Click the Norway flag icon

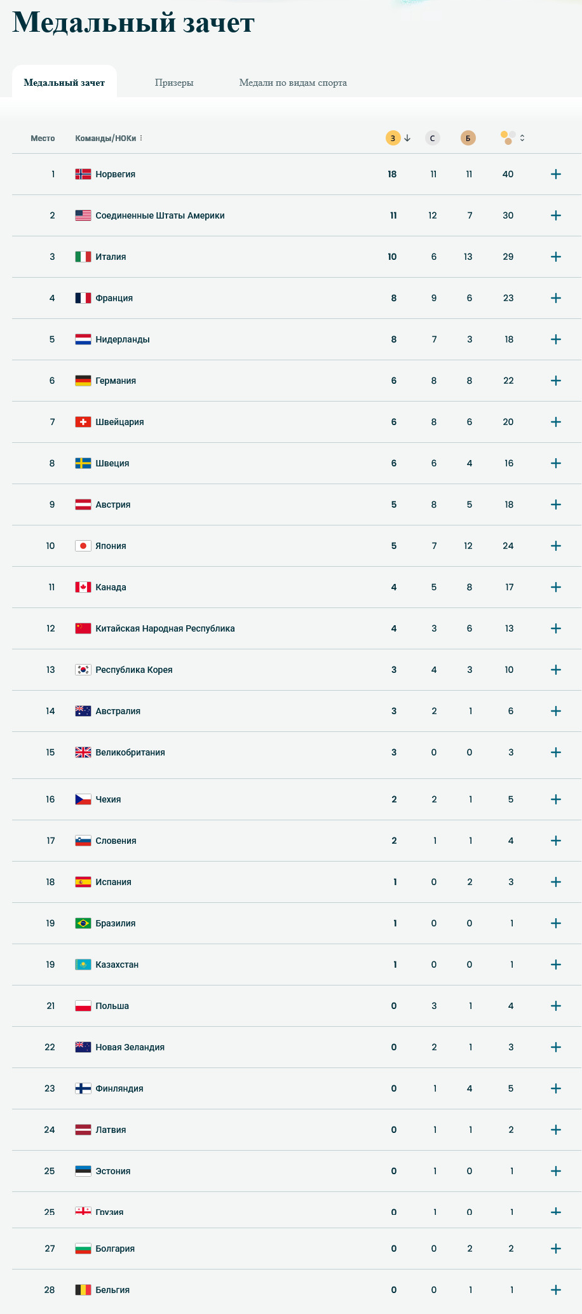tap(83, 174)
